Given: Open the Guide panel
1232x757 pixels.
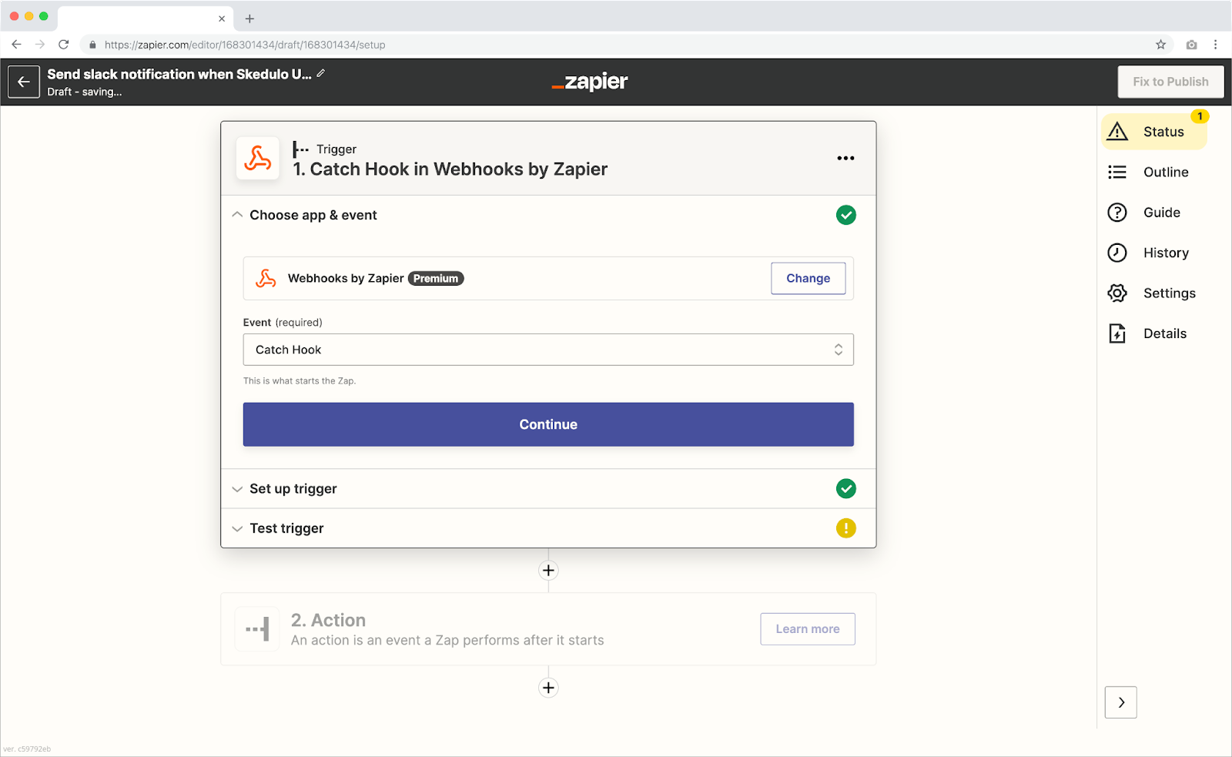Looking at the screenshot, I should click(x=1154, y=213).
